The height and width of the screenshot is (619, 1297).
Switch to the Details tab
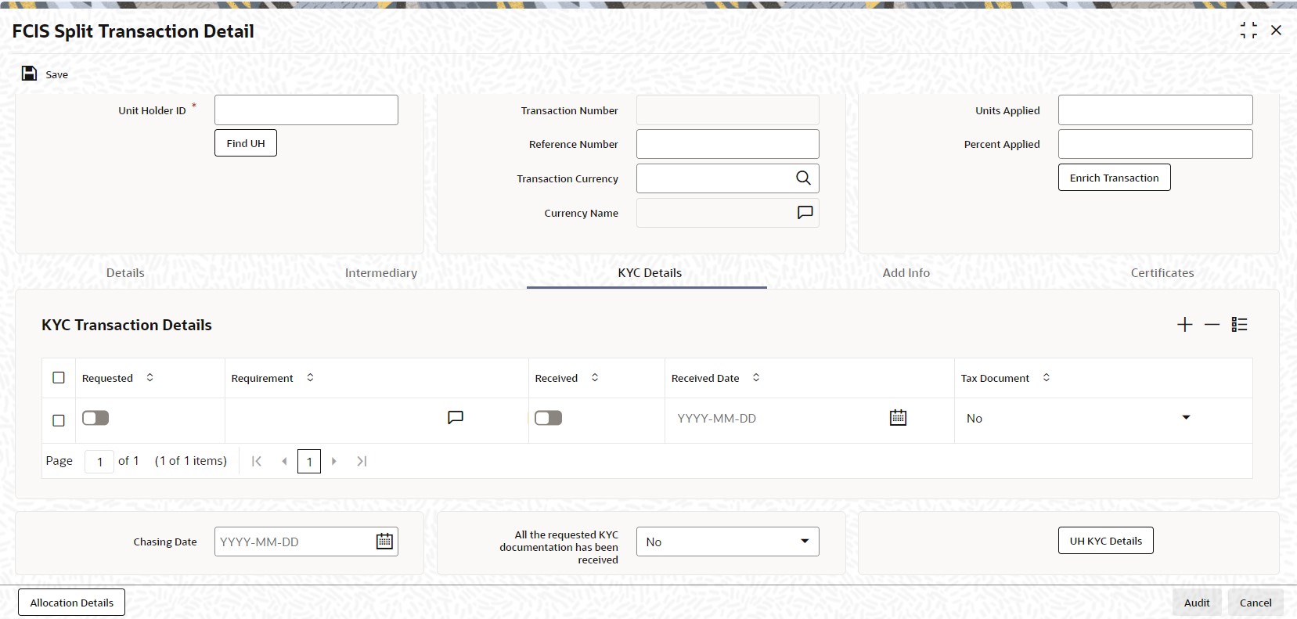(x=125, y=272)
